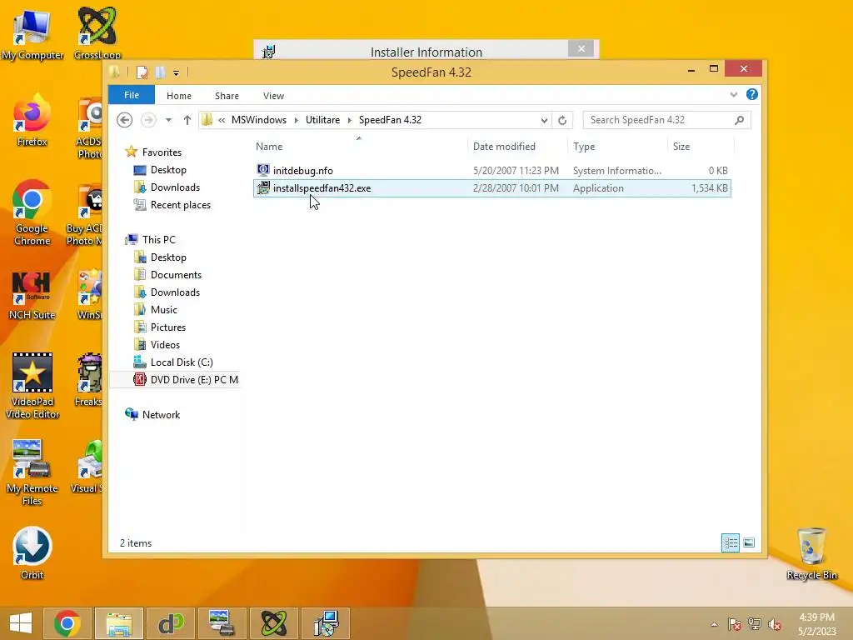
Task: Select This PC in navigation pane
Action: point(158,239)
